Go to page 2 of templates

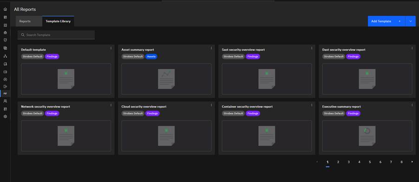pyautogui.click(x=338, y=162)
